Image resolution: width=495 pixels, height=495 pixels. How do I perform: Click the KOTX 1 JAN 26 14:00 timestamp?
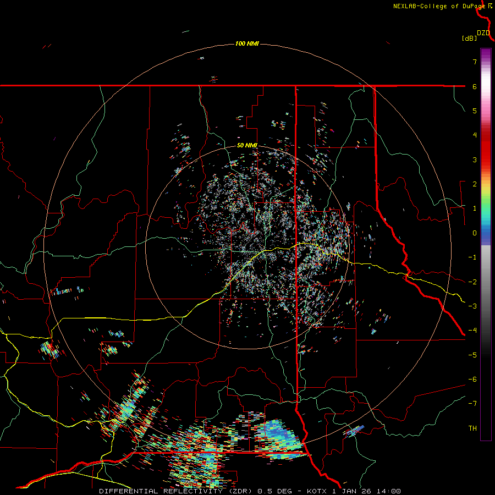354,491
